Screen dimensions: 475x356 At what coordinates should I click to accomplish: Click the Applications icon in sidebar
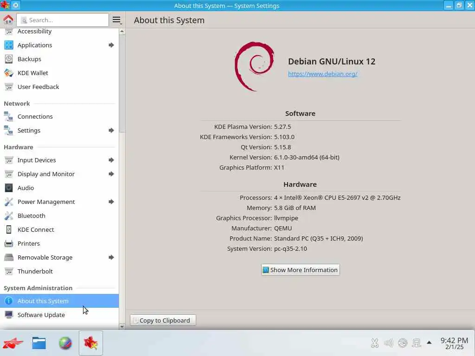(9, 45)
